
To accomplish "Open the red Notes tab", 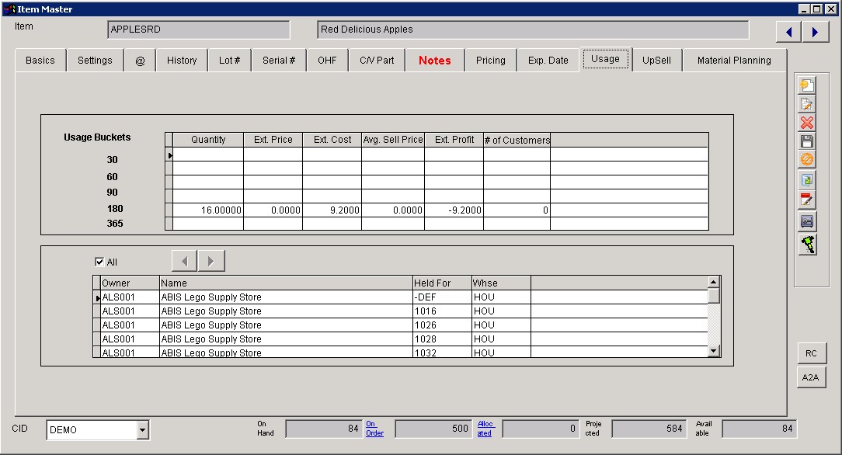I will click(434, 61).
